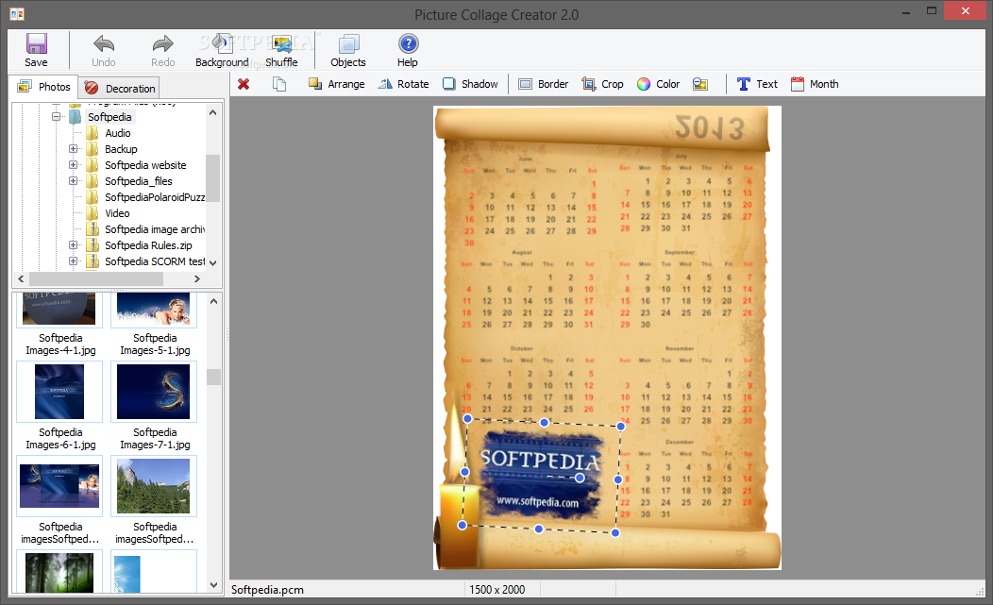
Task: Open the Color tool
Action: pyautogui.click(x=658, y=84)
